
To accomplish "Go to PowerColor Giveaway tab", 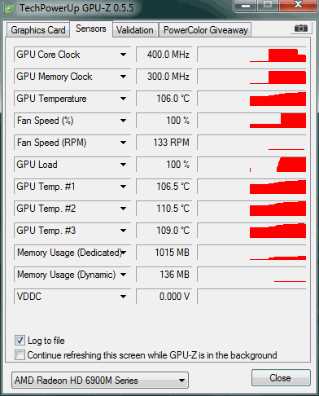I will click(205, 30).
